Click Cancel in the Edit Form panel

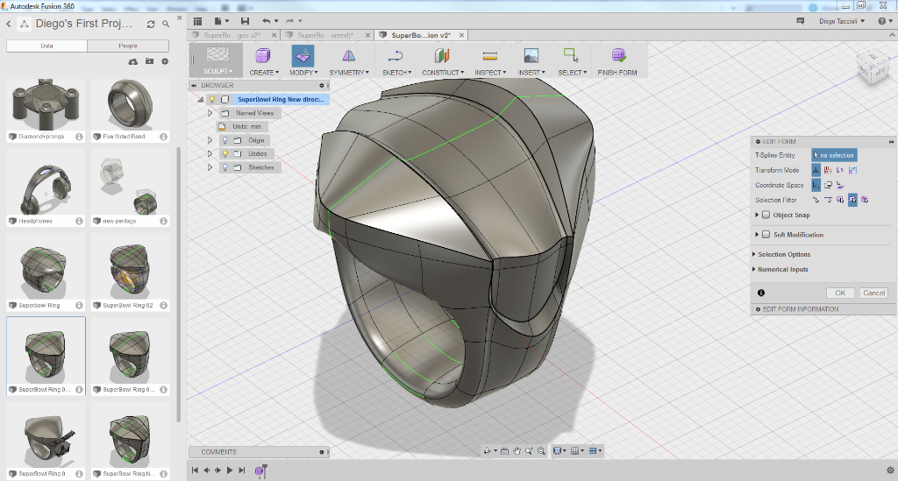tap(873, 293)
